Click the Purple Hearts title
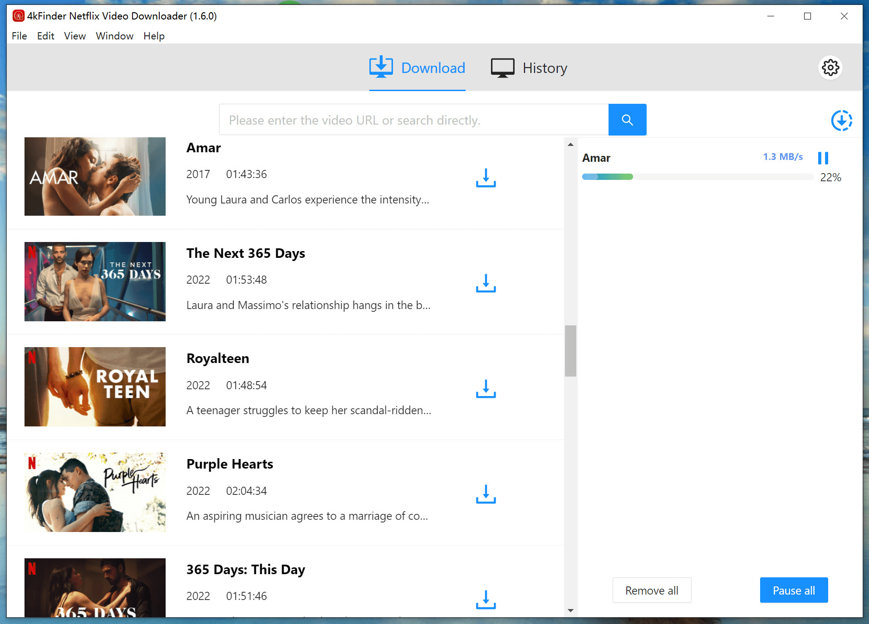Viewport: 869px width, 624px height. tap(230, 464)
